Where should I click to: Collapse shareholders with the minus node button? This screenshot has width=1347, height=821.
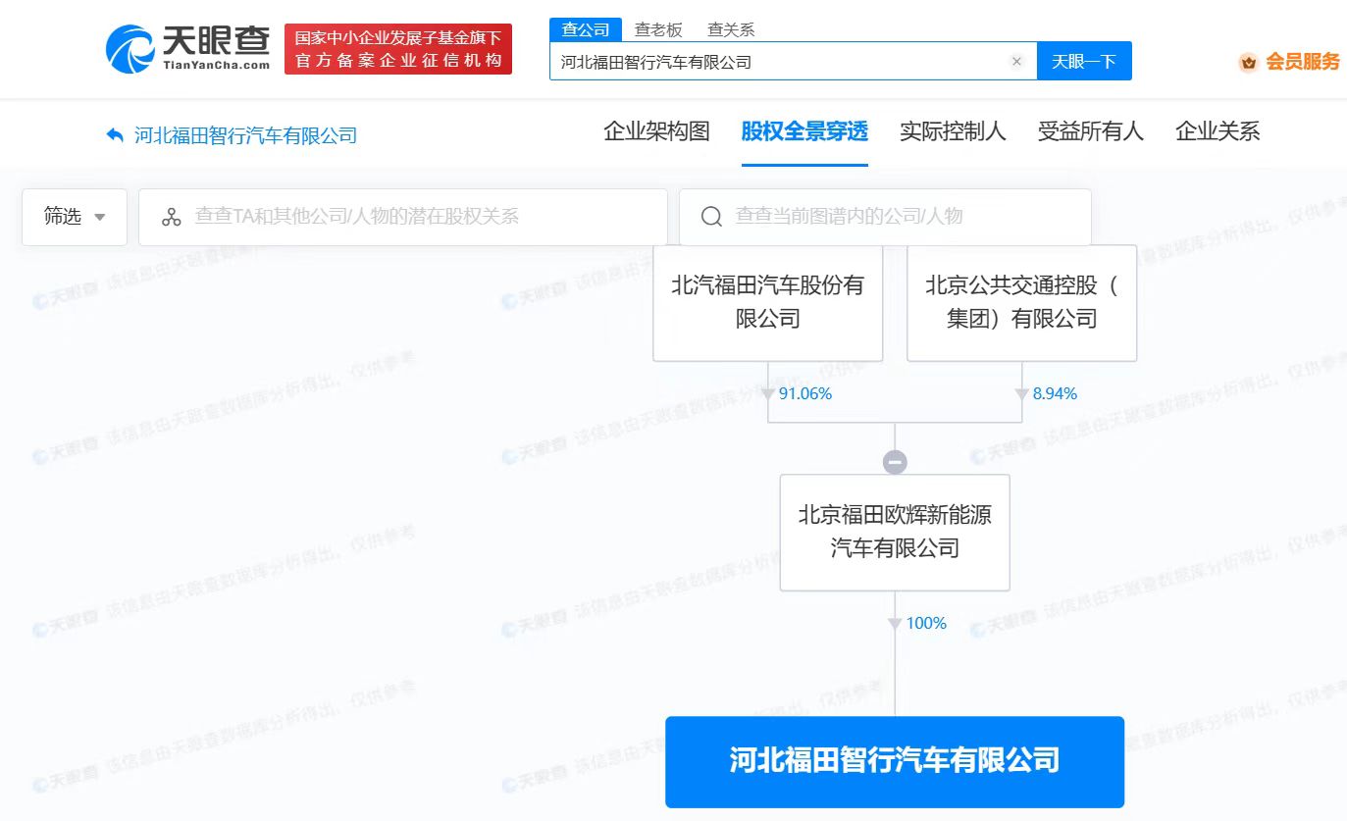coord(895,462)
